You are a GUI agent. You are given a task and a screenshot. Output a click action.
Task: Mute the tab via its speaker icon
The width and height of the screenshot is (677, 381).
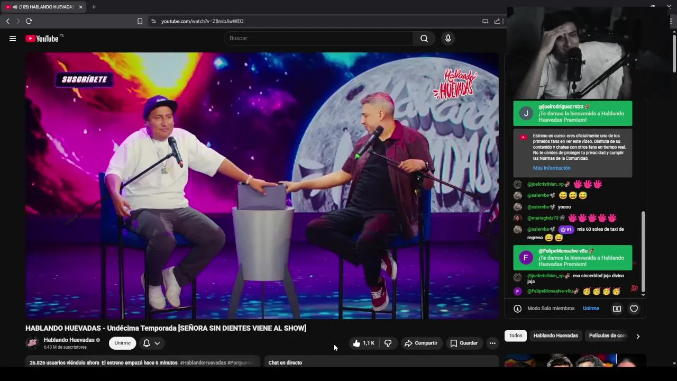tap(14, 7)
